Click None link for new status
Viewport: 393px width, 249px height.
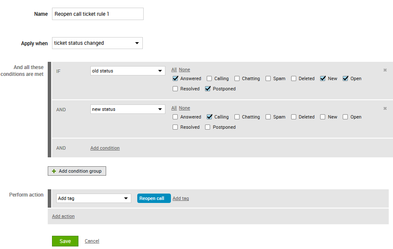pos(185,108)
